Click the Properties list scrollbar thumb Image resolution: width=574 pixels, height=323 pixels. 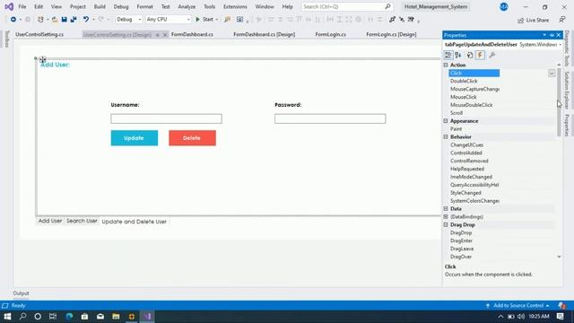click(x=559, y=102)
